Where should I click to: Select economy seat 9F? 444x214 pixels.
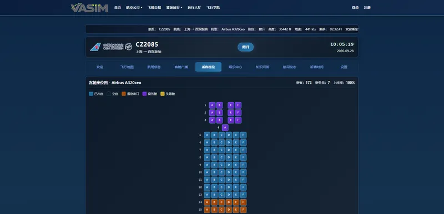[x=244, y=165]
